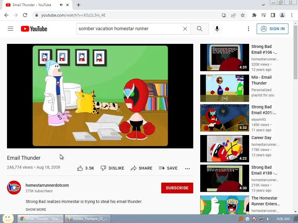Click taskbar volume speaker icon

(269, 219)
